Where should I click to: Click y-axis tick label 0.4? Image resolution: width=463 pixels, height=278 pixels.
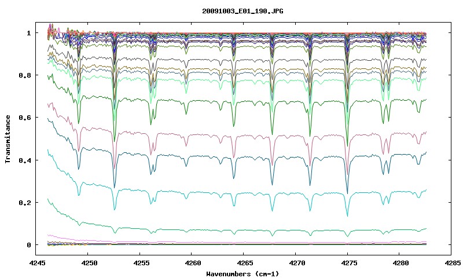point(25,160)
